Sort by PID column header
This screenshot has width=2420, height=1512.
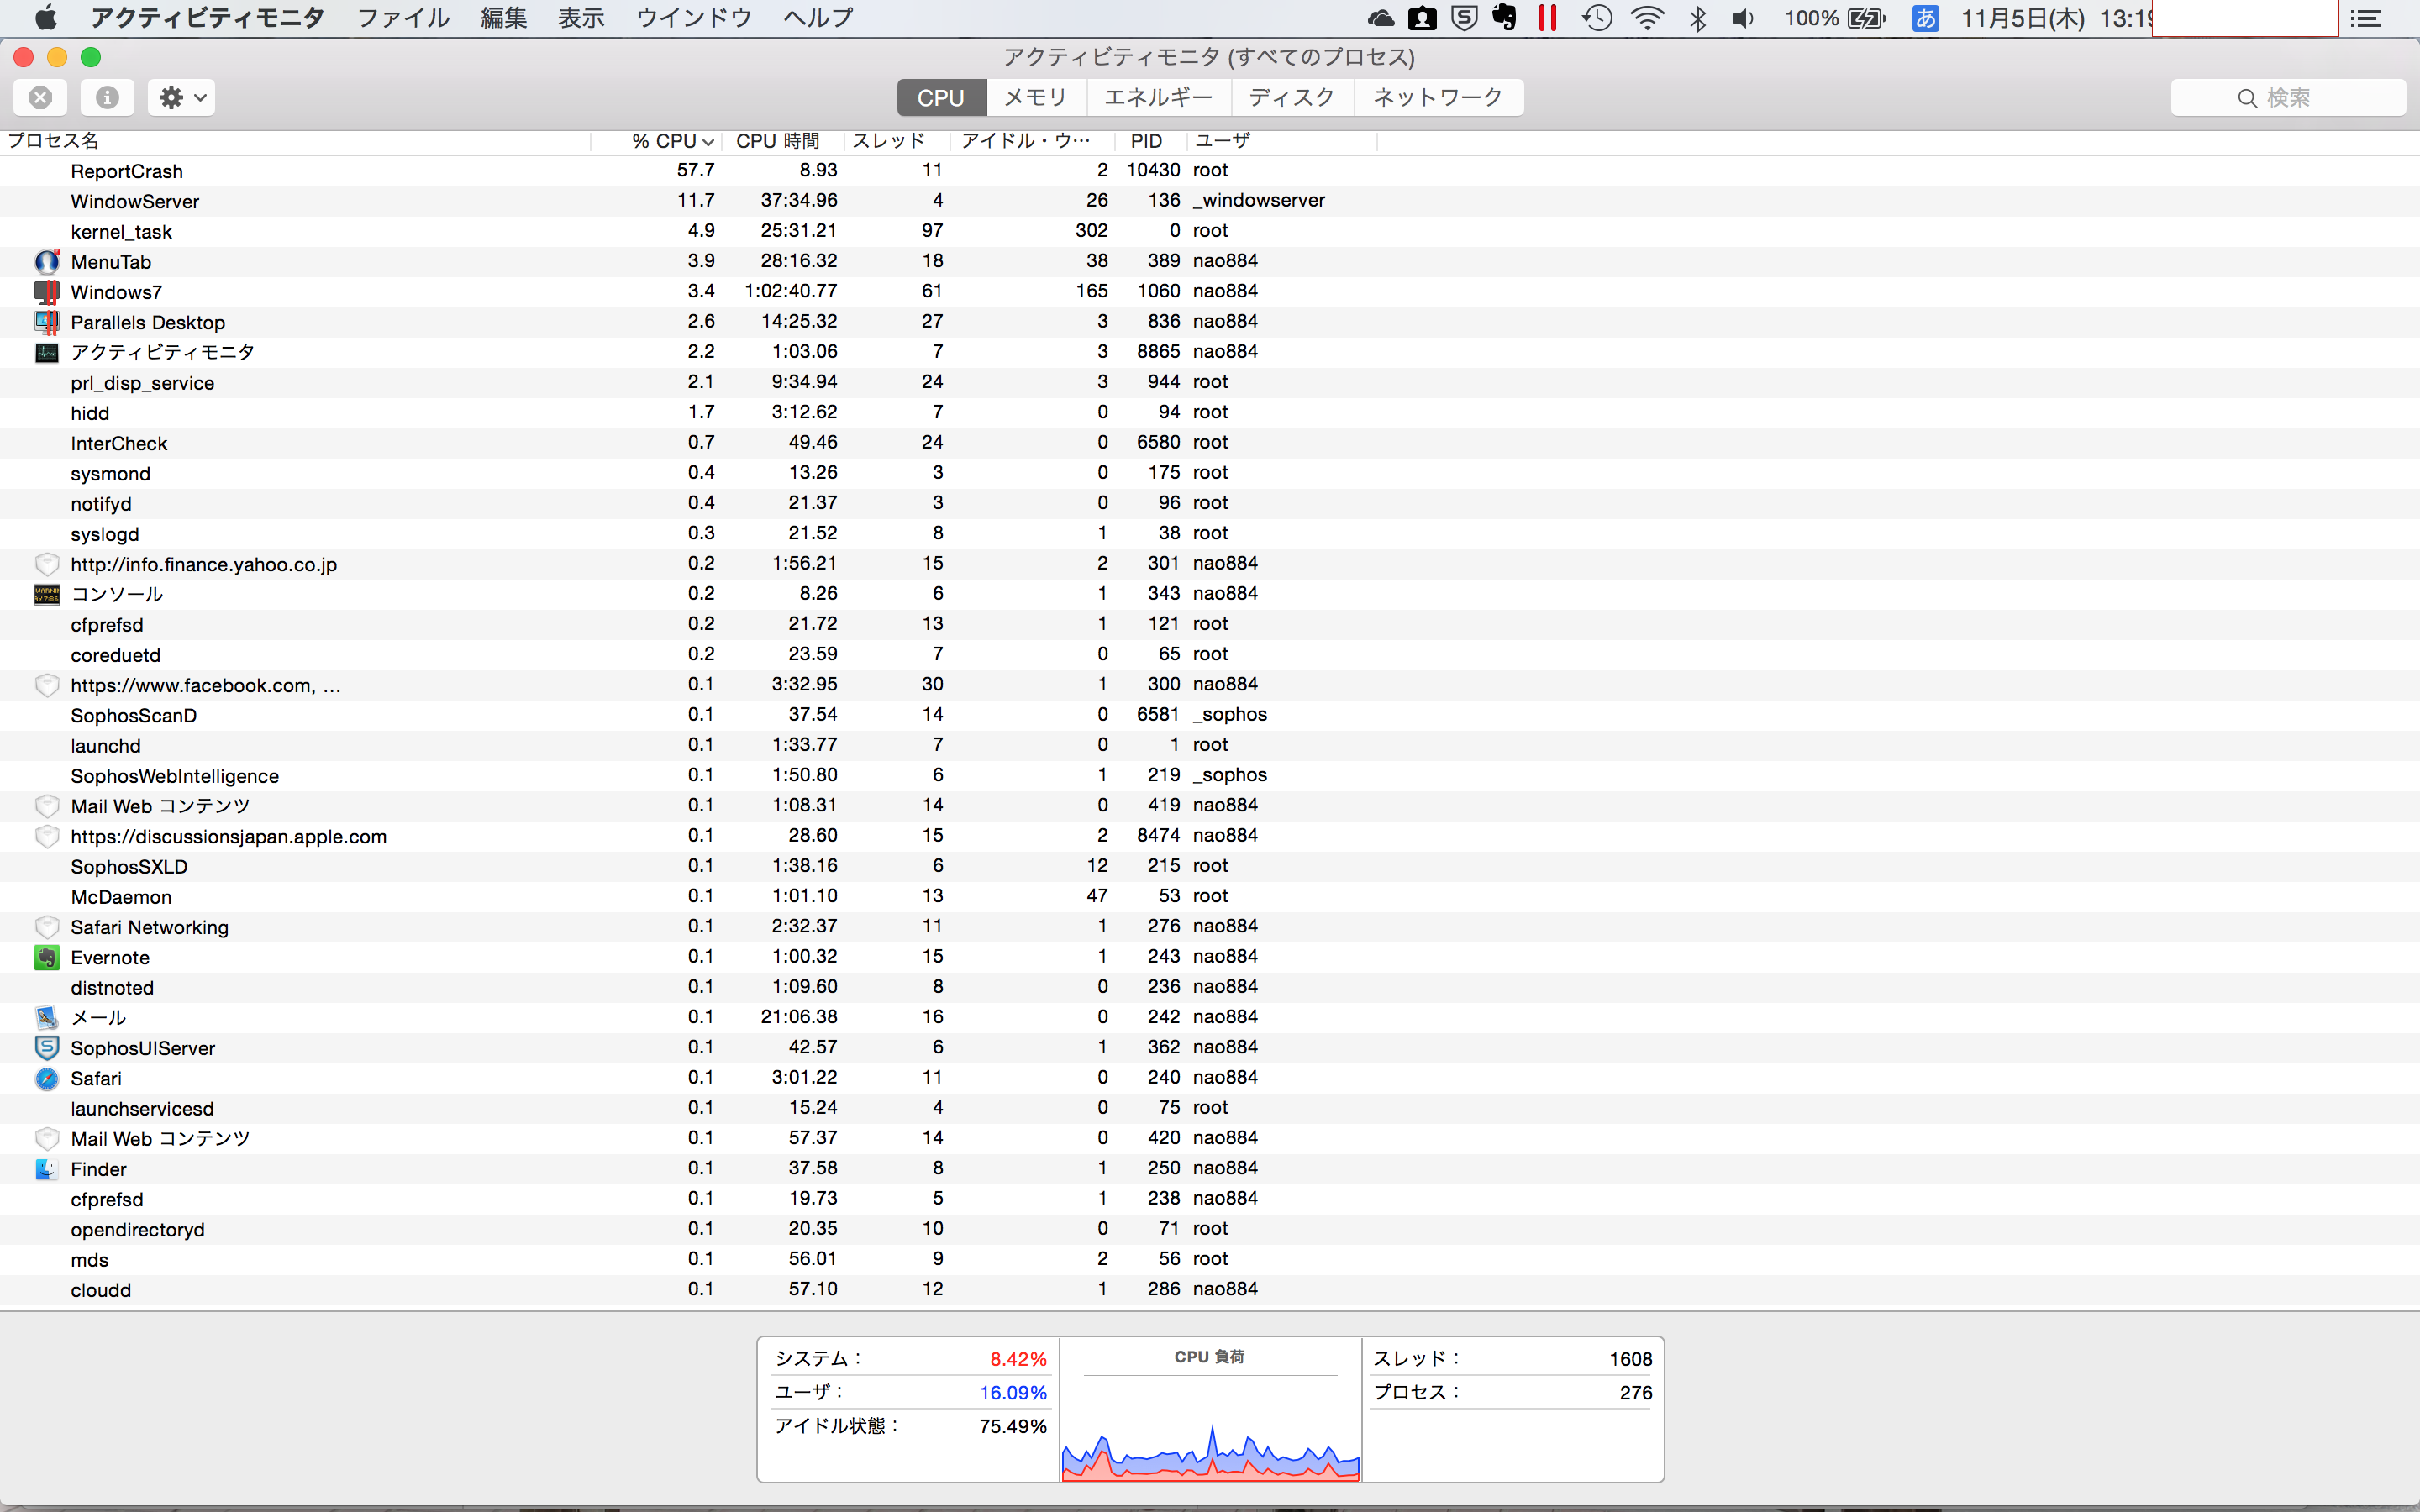click(x=1146, y=141)
